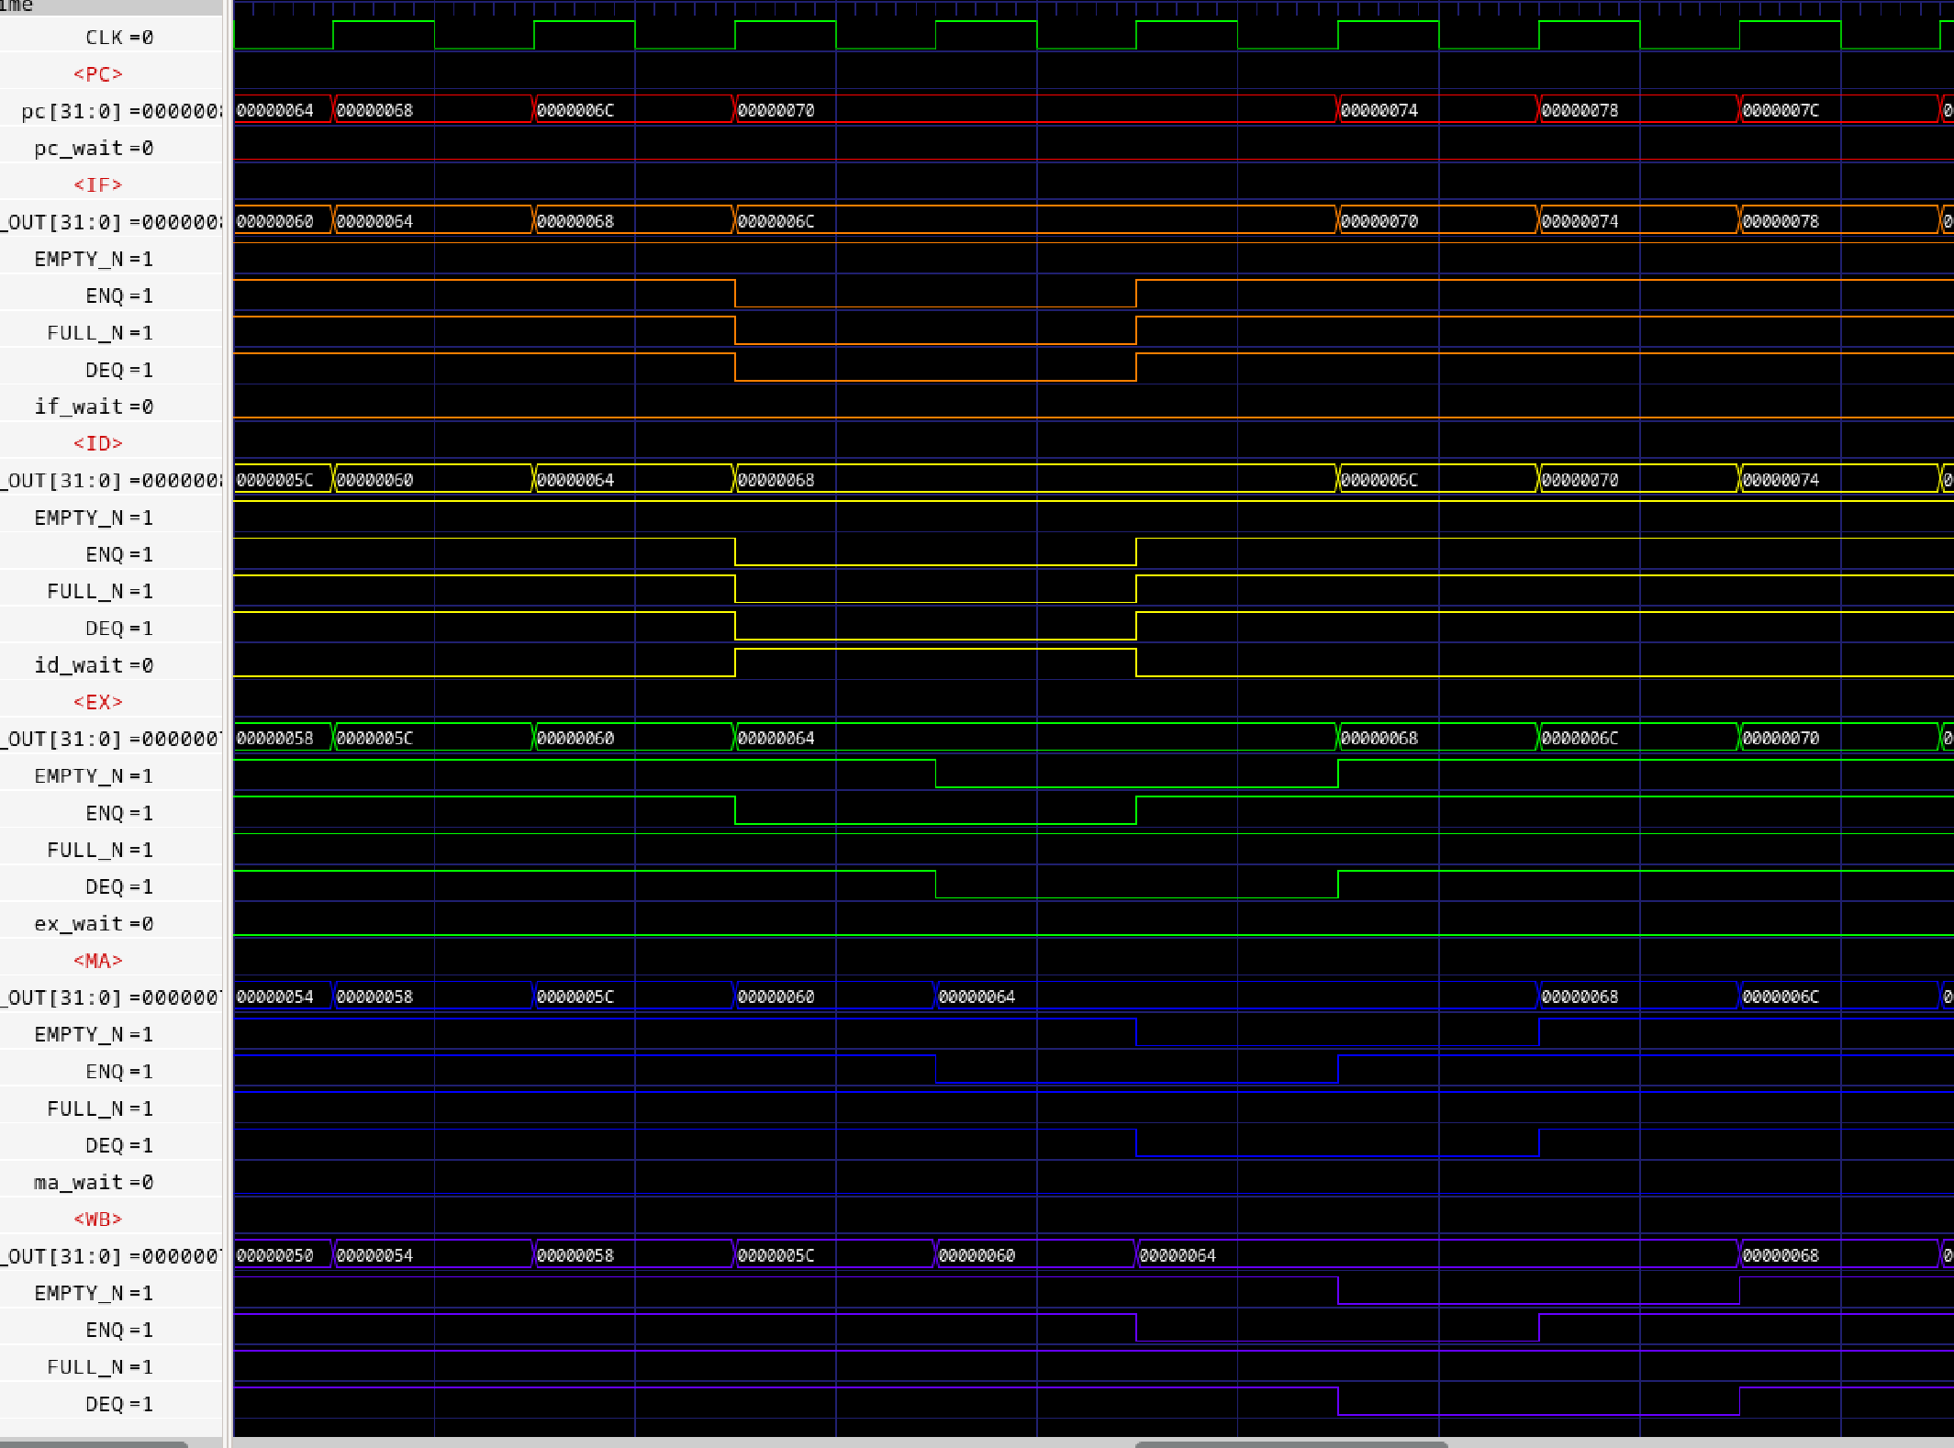Click the <MA> group label
The width and height of the screenshot is (1954, 1448).
[x=98, y=961]
